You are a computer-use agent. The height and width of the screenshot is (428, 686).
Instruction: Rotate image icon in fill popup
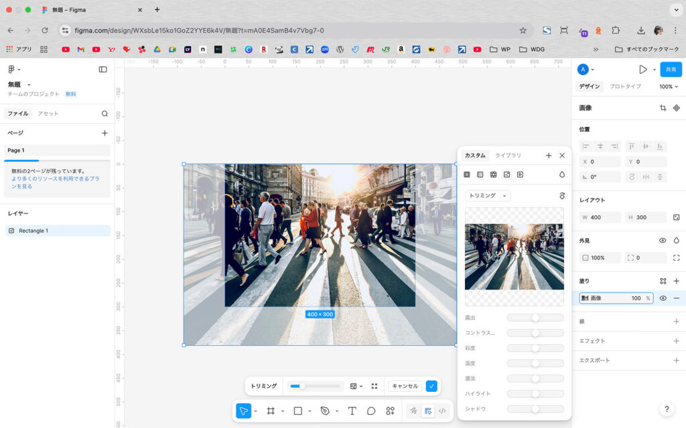tap(561, 196)
